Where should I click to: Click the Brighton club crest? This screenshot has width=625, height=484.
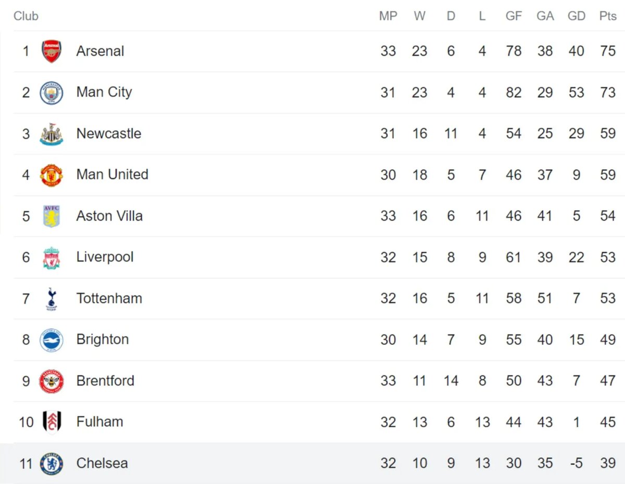(x=52, y=340)
